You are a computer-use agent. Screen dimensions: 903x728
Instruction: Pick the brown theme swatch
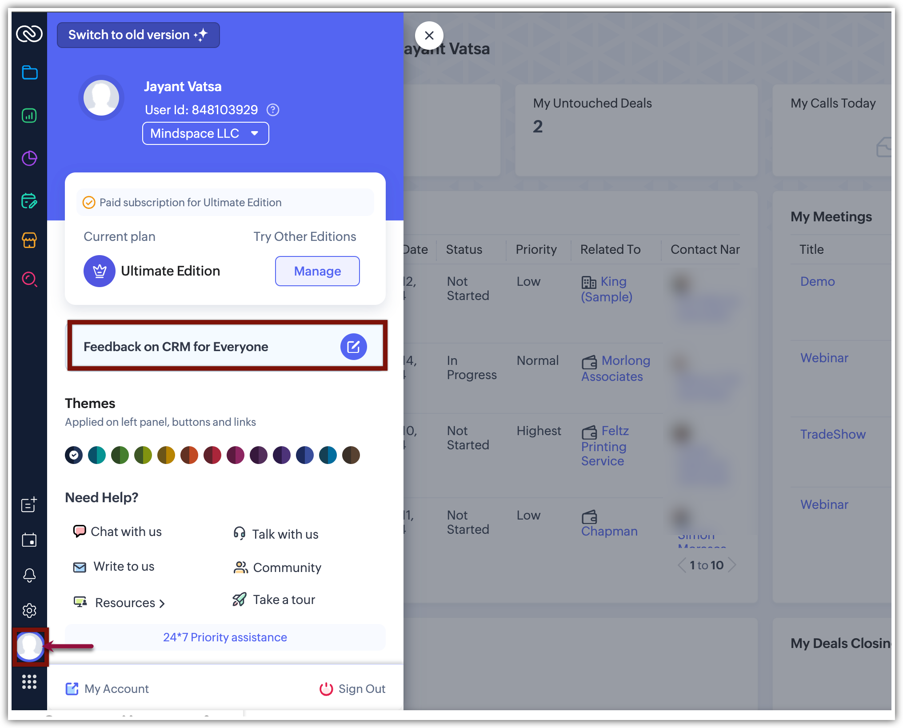351,455
